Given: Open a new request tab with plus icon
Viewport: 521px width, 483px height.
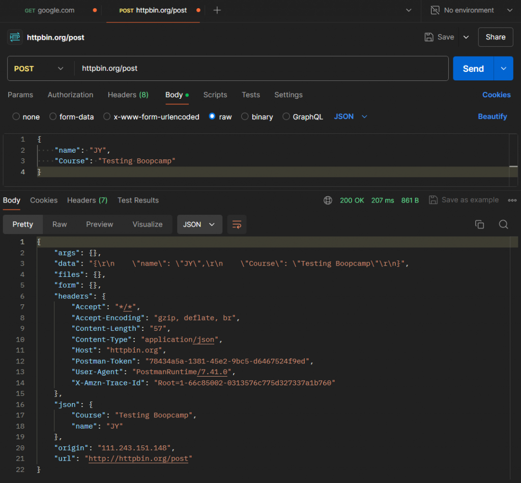Looking at the screenshot, I should pos(217,10).
